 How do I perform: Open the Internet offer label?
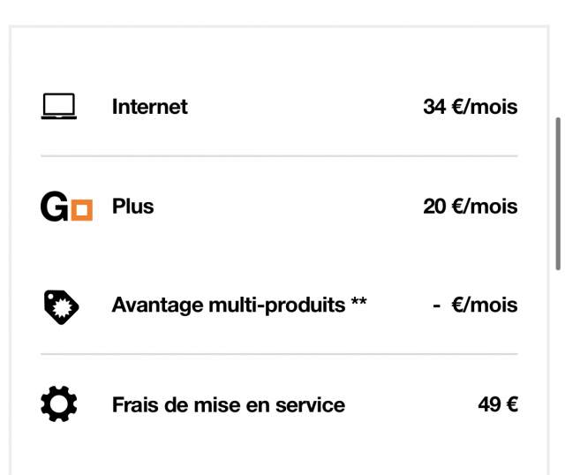[x=149, y=107]
